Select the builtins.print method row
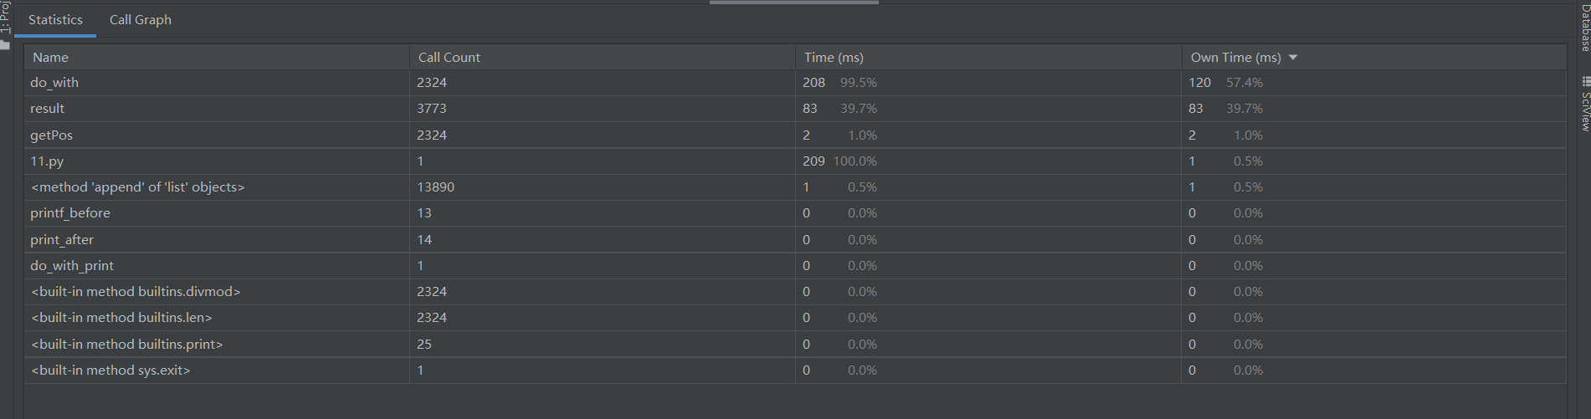 pos(127,345)
